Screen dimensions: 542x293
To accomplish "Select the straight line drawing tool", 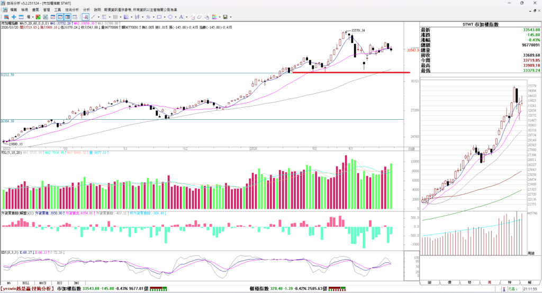I will (x=93, y=17).
